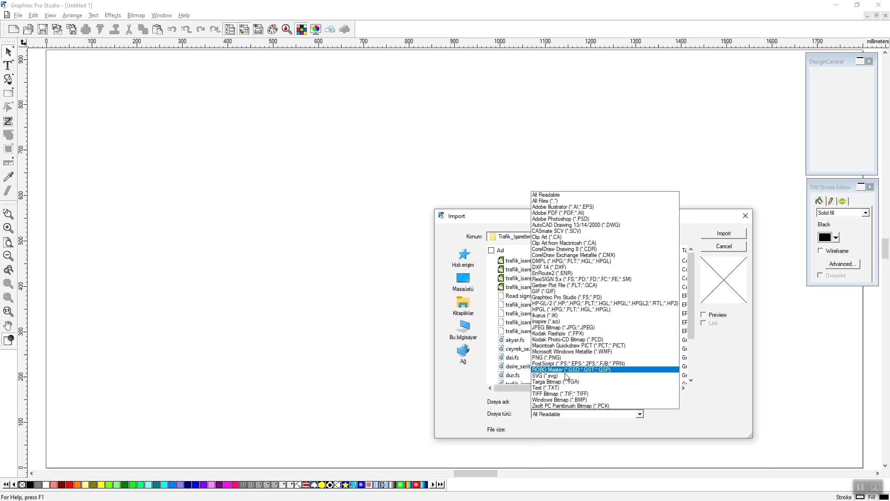Open Hızlı erişim in Import sidebar
890x501 pixels.
(463, 258)
